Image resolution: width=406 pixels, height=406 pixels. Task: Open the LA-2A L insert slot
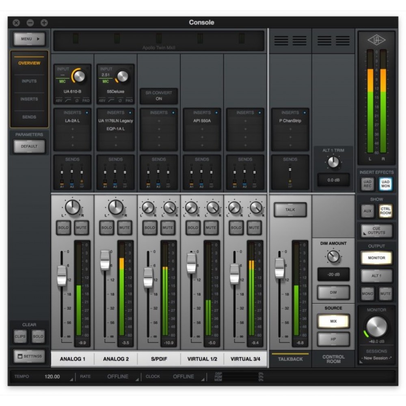click(72, 121)
